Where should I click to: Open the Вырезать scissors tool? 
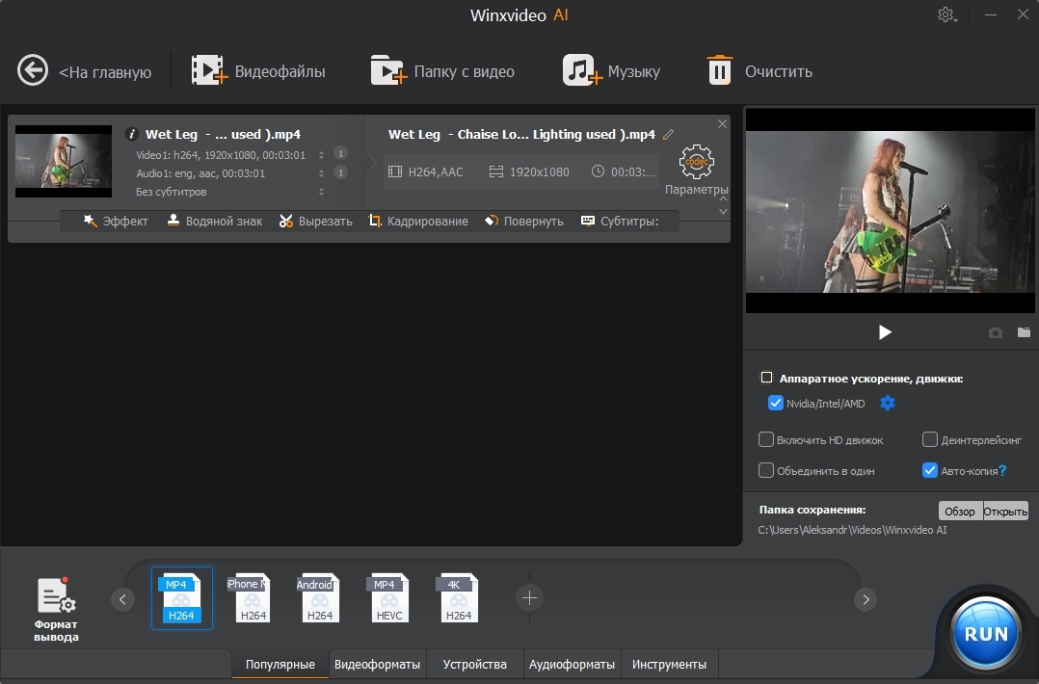tap(315, 222)
